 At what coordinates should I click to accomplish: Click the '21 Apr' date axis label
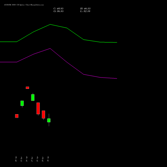21,159
